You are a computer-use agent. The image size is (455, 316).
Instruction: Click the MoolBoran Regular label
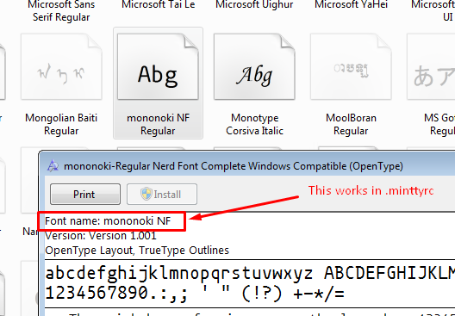[x=351, y=124]
